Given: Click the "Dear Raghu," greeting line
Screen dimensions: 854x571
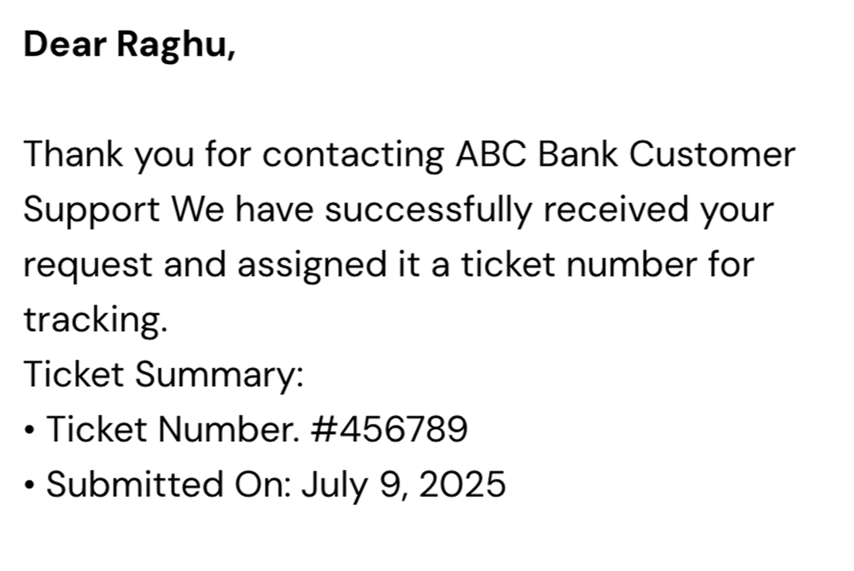Looking at the screenshot, I should pos(129,44).
